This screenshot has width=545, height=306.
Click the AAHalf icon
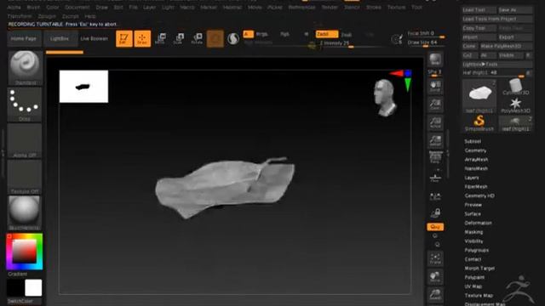point(435,141)
